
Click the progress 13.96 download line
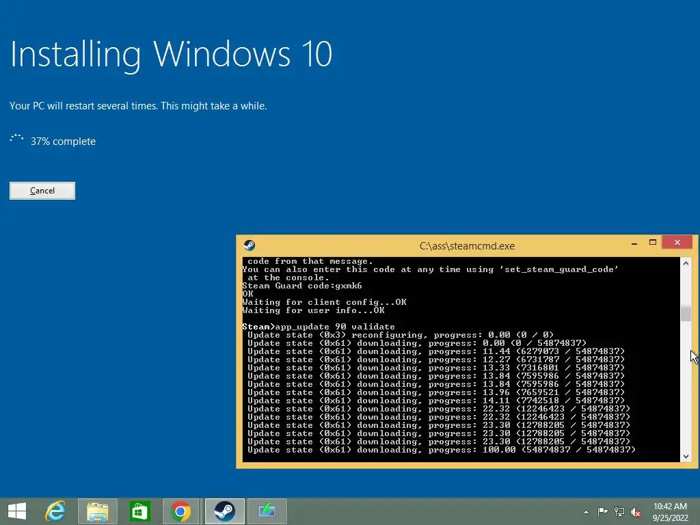pyautogui.click(x=436, y=392)
